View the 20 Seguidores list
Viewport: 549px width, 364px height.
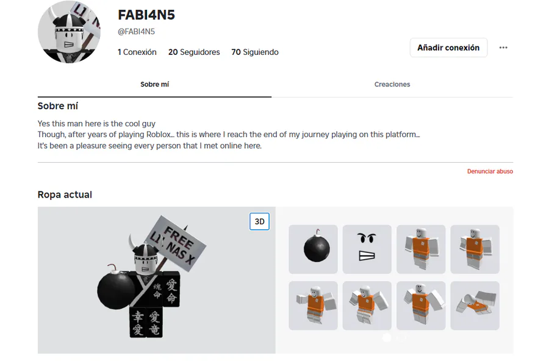click(194, 52)
